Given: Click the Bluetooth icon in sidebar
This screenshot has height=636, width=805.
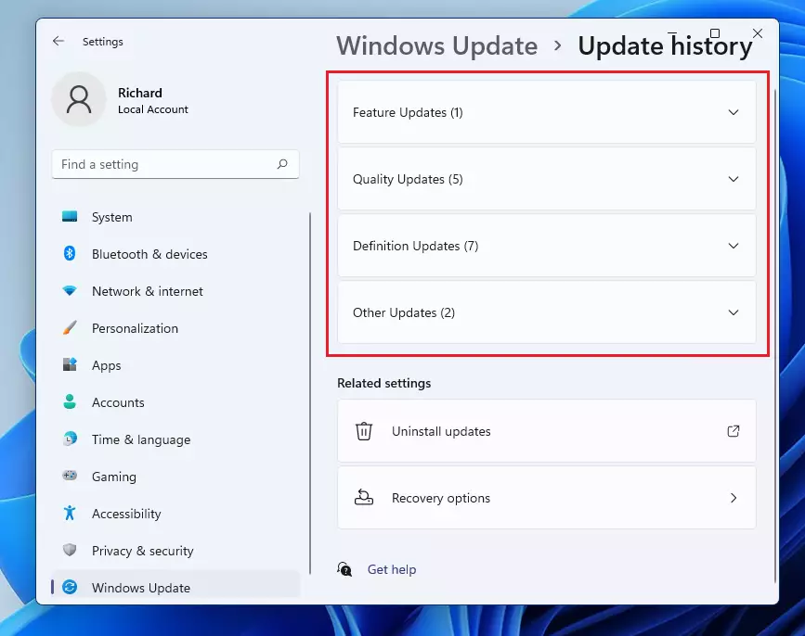Looking at the screenshot, I should tap(70, 254).
